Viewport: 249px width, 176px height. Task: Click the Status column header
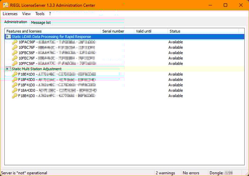click(x=203, y=31)
